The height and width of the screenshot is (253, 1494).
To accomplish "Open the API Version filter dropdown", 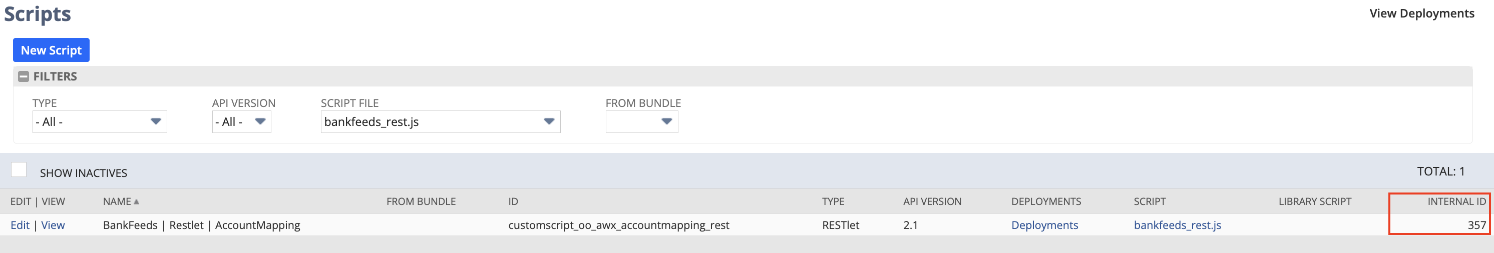I will tap(241, 121).
